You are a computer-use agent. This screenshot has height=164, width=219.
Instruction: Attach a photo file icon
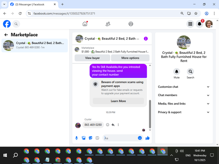(x=84, y=138)
